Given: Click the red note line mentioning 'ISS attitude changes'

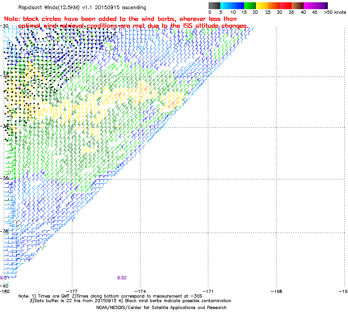Looking at the screenshot, I should [133, 26].
